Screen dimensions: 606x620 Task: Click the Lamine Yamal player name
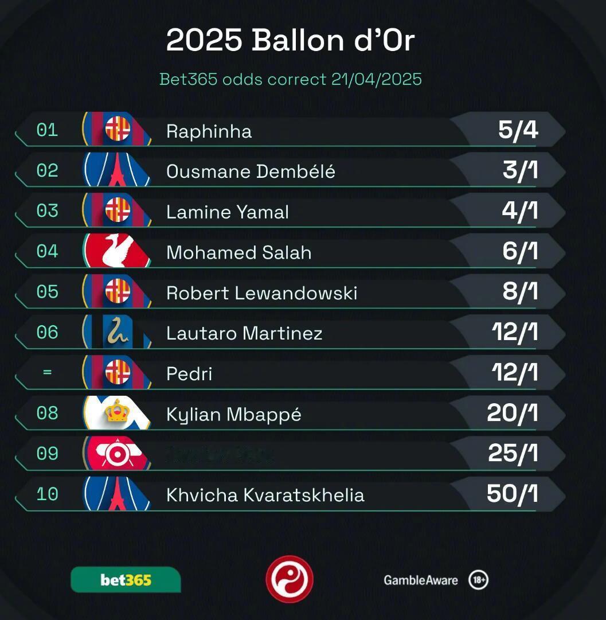pos(227,212)
